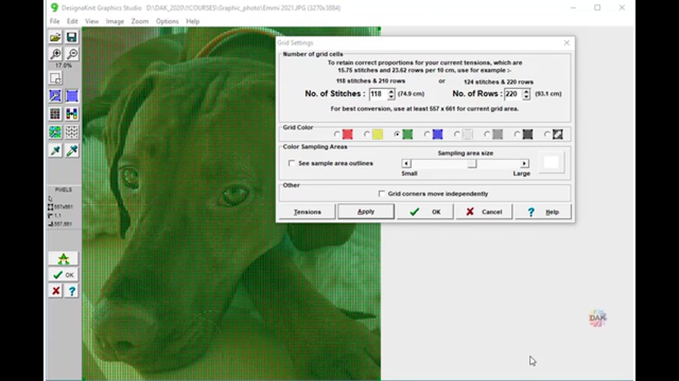Click the blue question mark in left panel
The image size is (679, 381).
(x=72, y=291)
